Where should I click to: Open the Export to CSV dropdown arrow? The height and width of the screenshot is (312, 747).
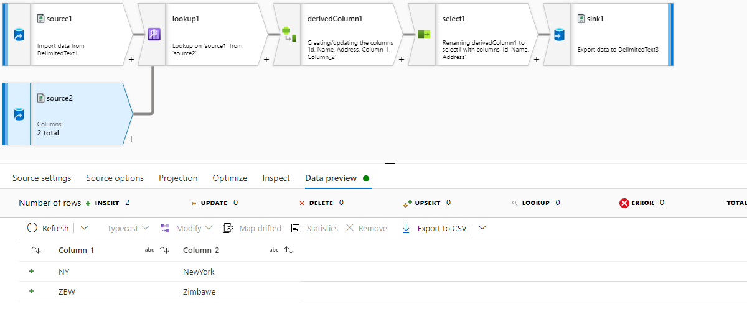482,228
